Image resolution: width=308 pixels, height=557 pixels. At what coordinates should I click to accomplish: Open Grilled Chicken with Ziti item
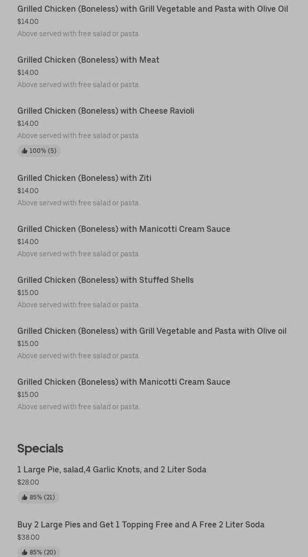point(84,178)
